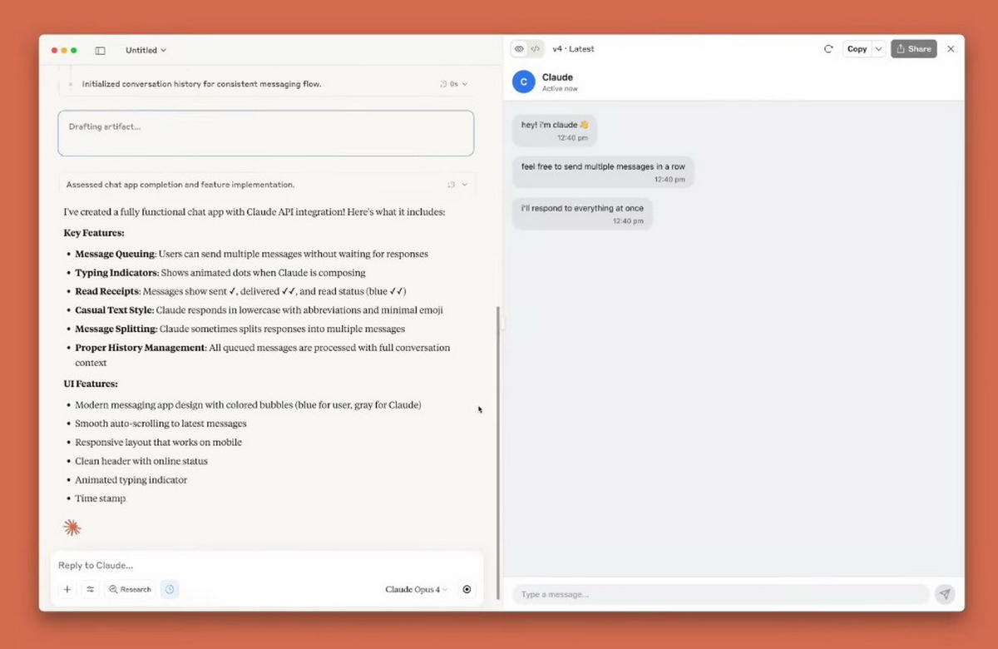Click the Animated typing indicator bullet
998x649 pixels.
pyautogui.click(x=131, y=480)
